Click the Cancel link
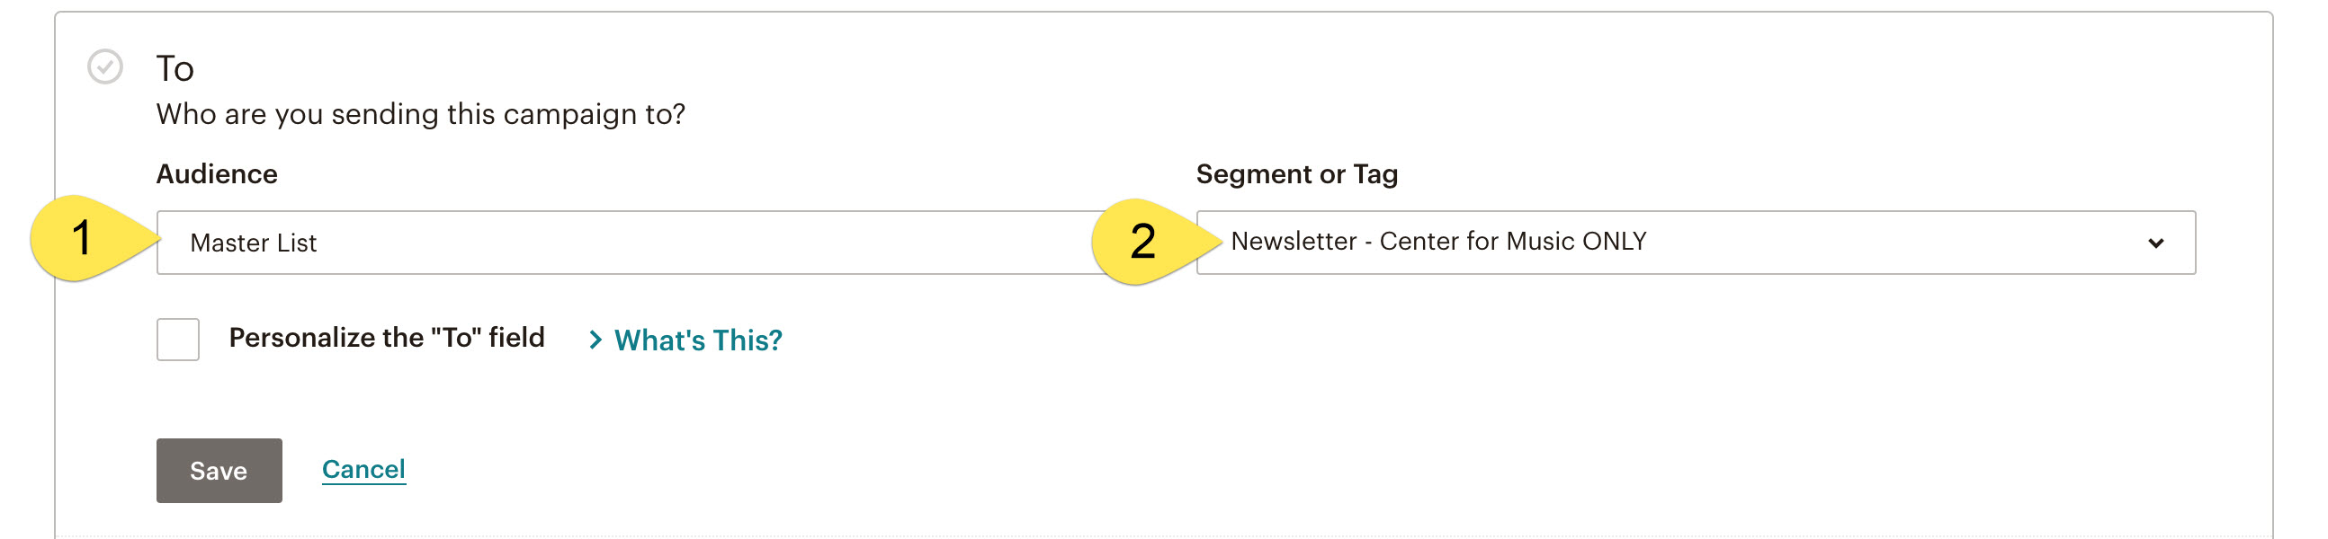 (x=364, y=470)
